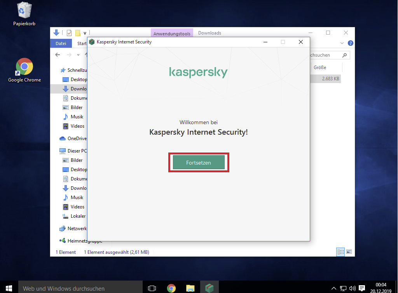Open Videos under Schnellzugriff

pyautogui.click(x=73, y=126)
